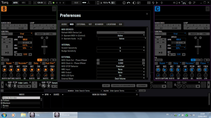Screen dimensions: 211x118
Task: Switch to the GUI preferences tab
Action: (x=121, y=24)
